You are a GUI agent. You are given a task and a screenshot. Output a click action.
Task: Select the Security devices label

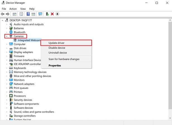[x=23, y=100]
